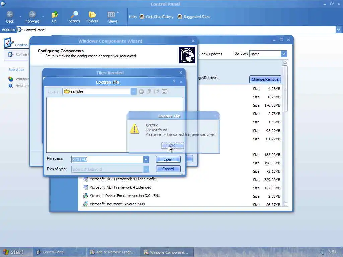Click the help question mark in Locate File
The height and width of the screenshot is (257, 343).
coord(174,82)
